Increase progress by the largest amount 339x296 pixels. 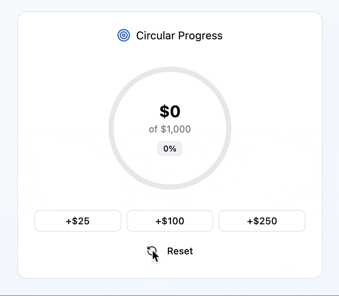pos(262,221)
